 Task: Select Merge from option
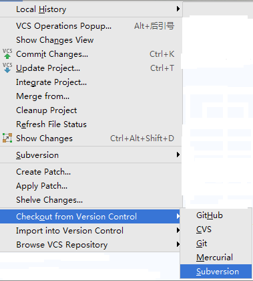(x=91, y=96)
